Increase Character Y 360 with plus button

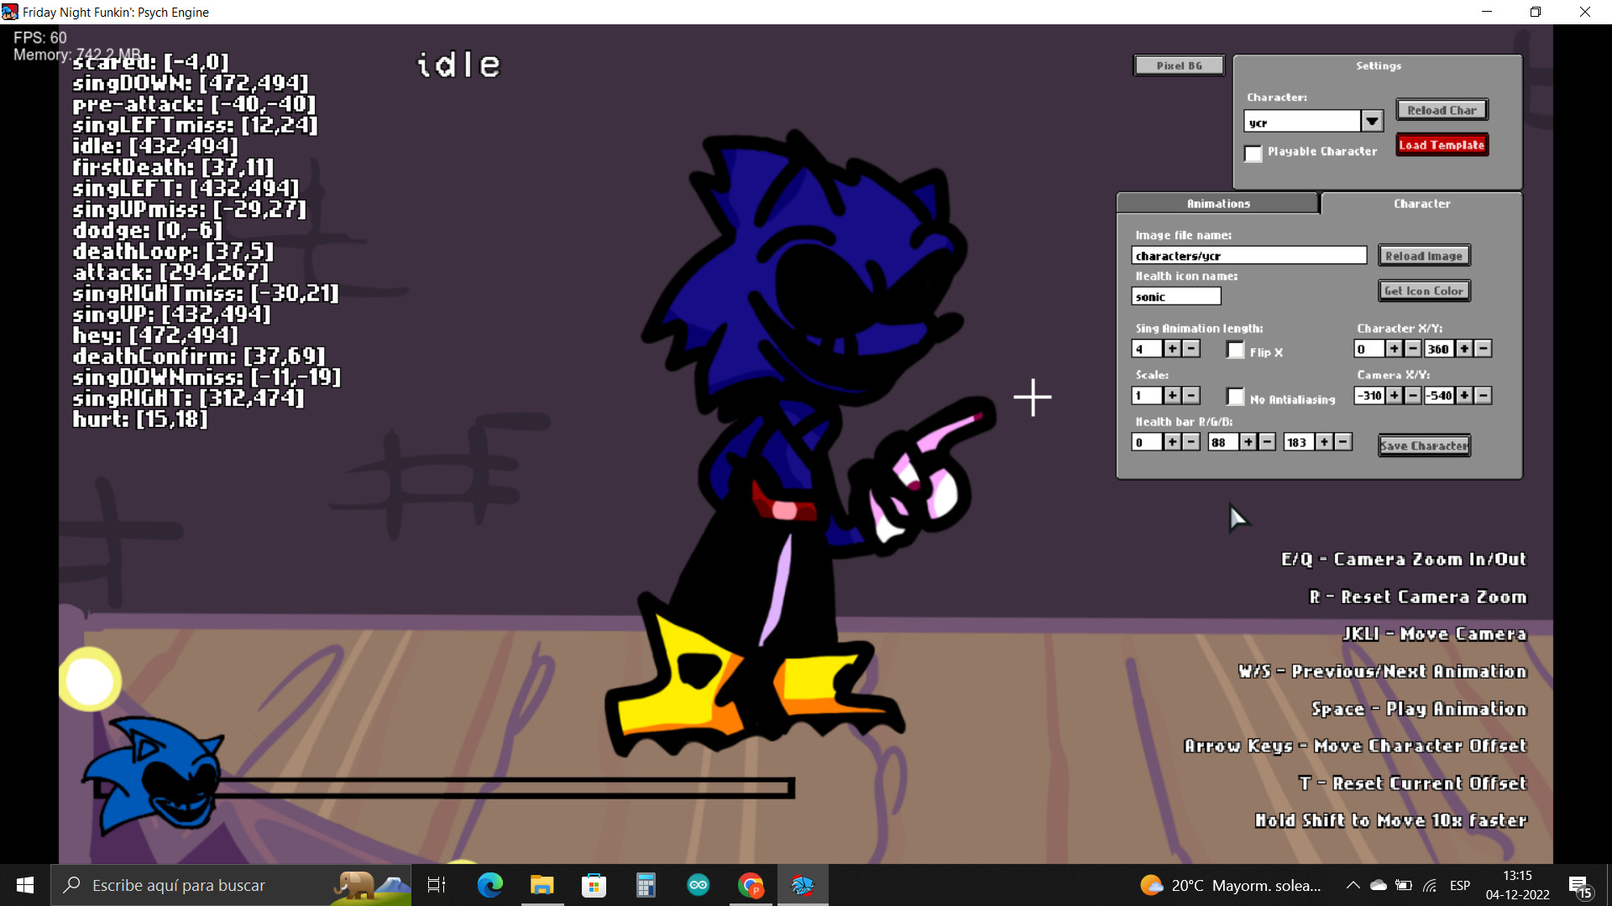(x=1465, y=349)
